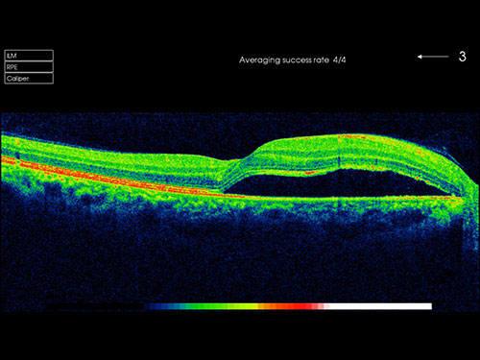Screen dimensions: 480x360
Task: Click the yellow section of the color scale
Action: pyautogui.click(x=248, y=306)
